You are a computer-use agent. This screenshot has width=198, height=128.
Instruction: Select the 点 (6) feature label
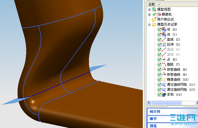point(172,60)
